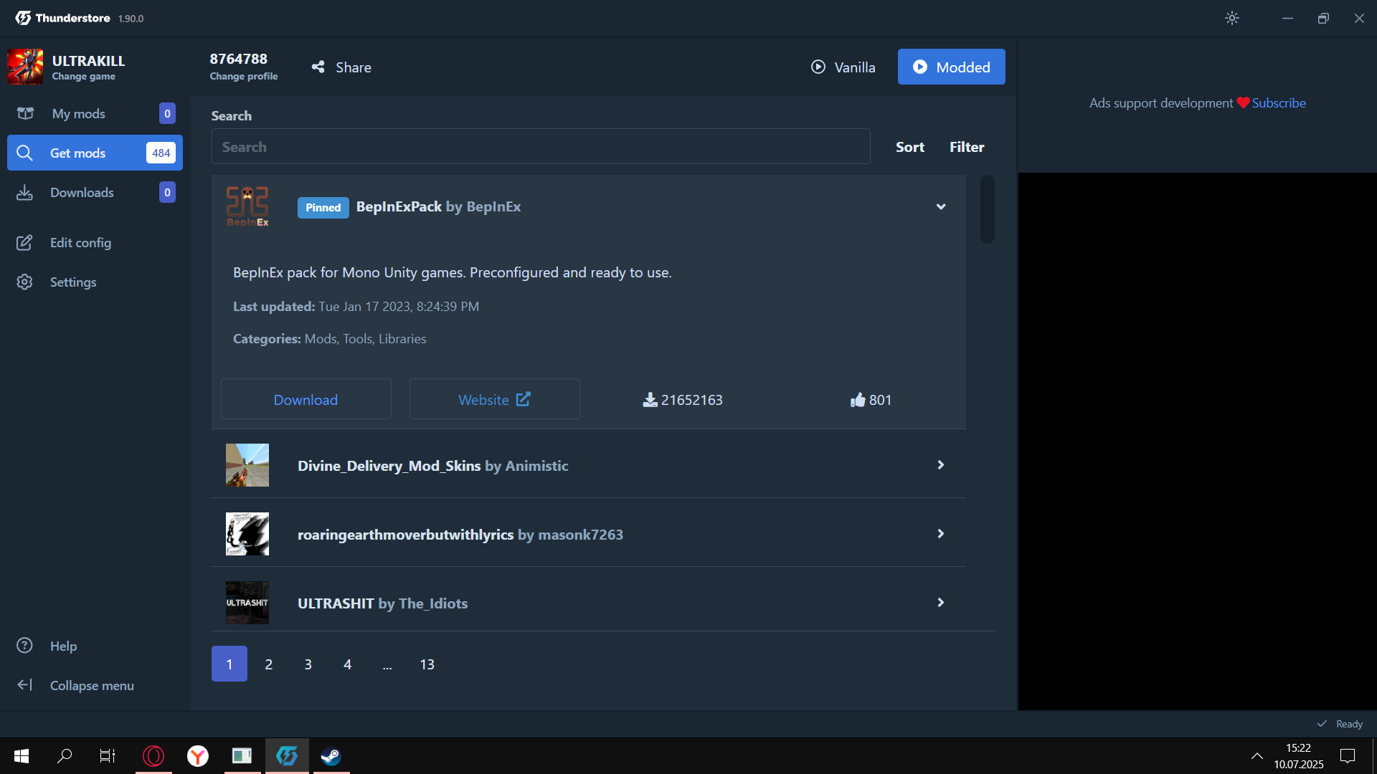Click the Share icon
The image size is (1377, 774).
coord(318,67)
